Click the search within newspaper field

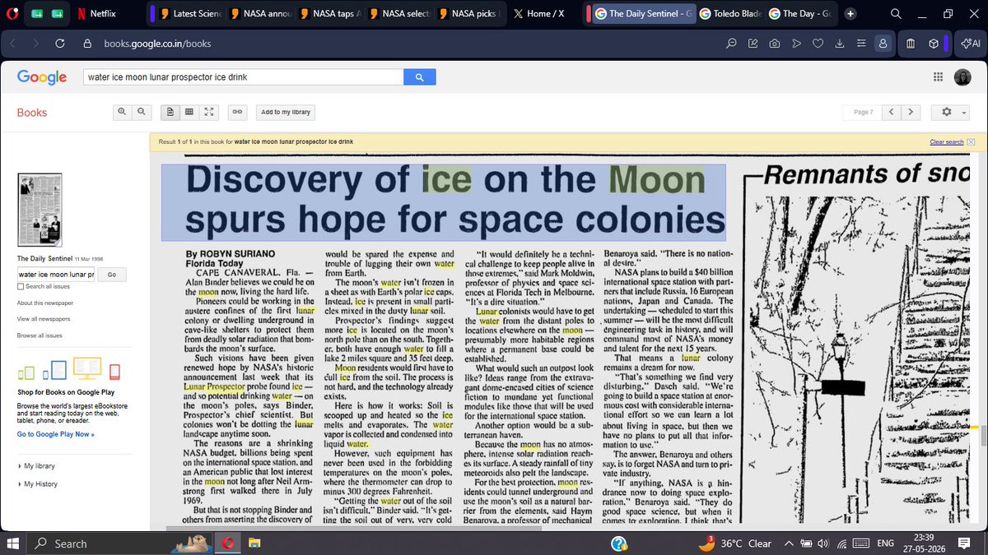click(56, 275)
